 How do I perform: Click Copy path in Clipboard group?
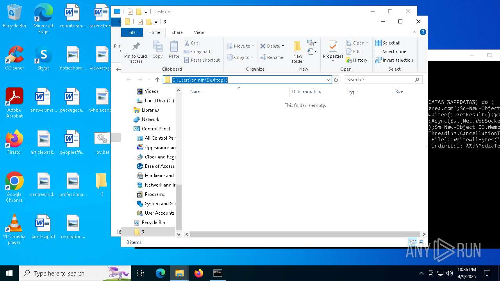click(x=198, y=52)
